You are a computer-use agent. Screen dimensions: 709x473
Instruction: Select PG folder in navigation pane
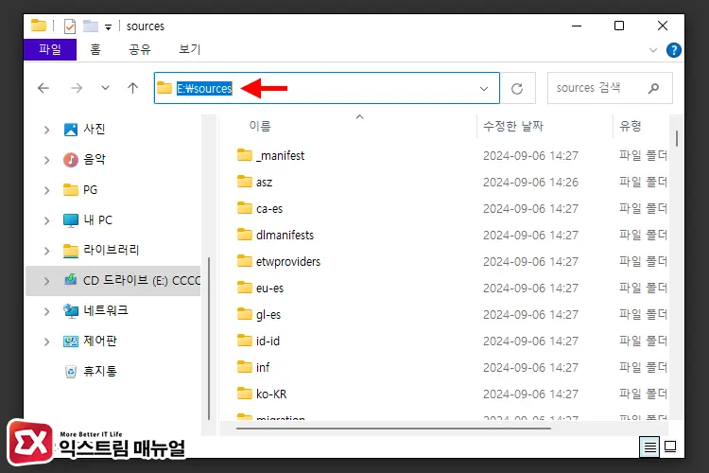[90, 189]
